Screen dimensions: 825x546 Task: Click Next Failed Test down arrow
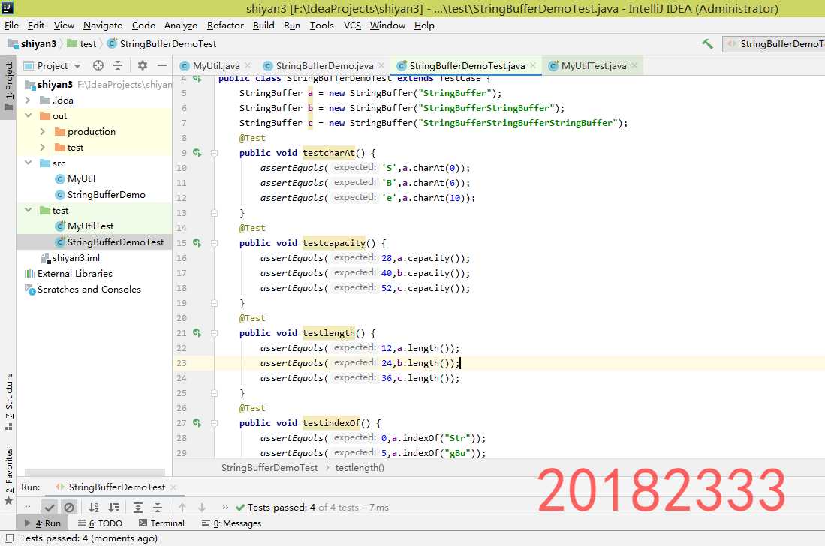click(x=201, y=508)
